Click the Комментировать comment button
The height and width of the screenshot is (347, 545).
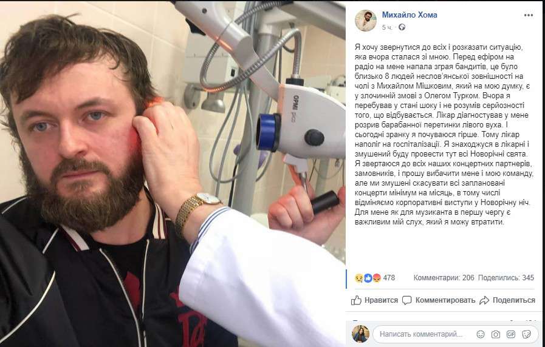pyautogui.click(x=438, y=300)
